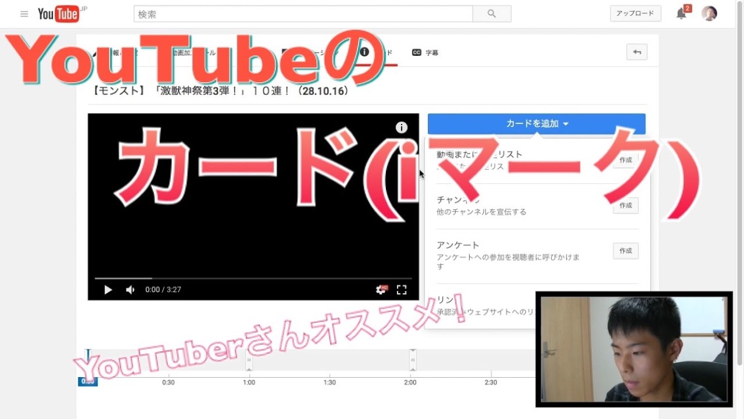Viewport: 744px width, 419px height.
Task: Click the video title text
Action: (220, 91)
